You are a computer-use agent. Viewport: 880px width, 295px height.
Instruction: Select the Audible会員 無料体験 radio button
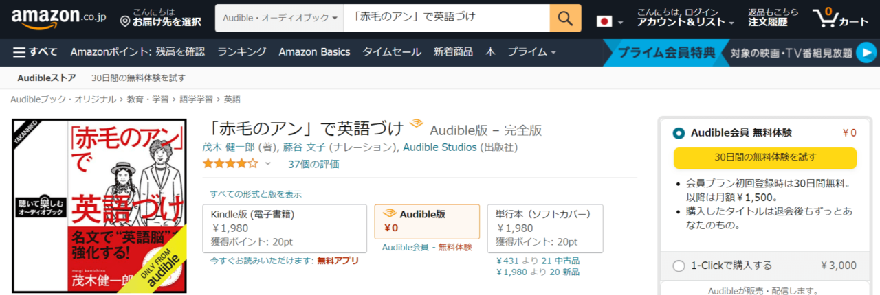tap(679, 133)
